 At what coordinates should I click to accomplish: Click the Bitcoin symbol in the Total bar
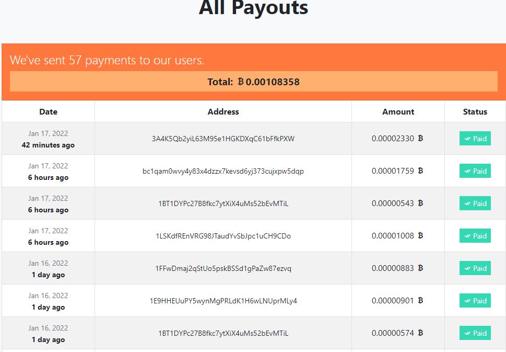pos(240,82)
